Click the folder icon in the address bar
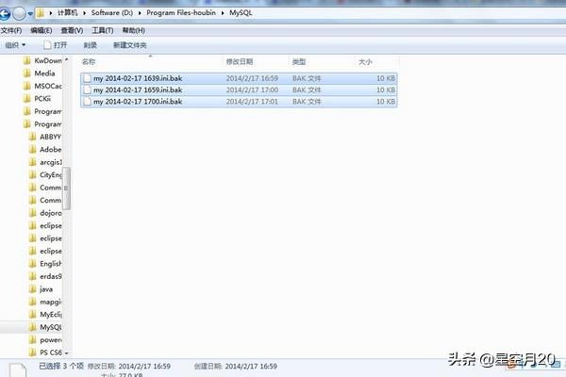The image size is (566, 377). (41, 13)
